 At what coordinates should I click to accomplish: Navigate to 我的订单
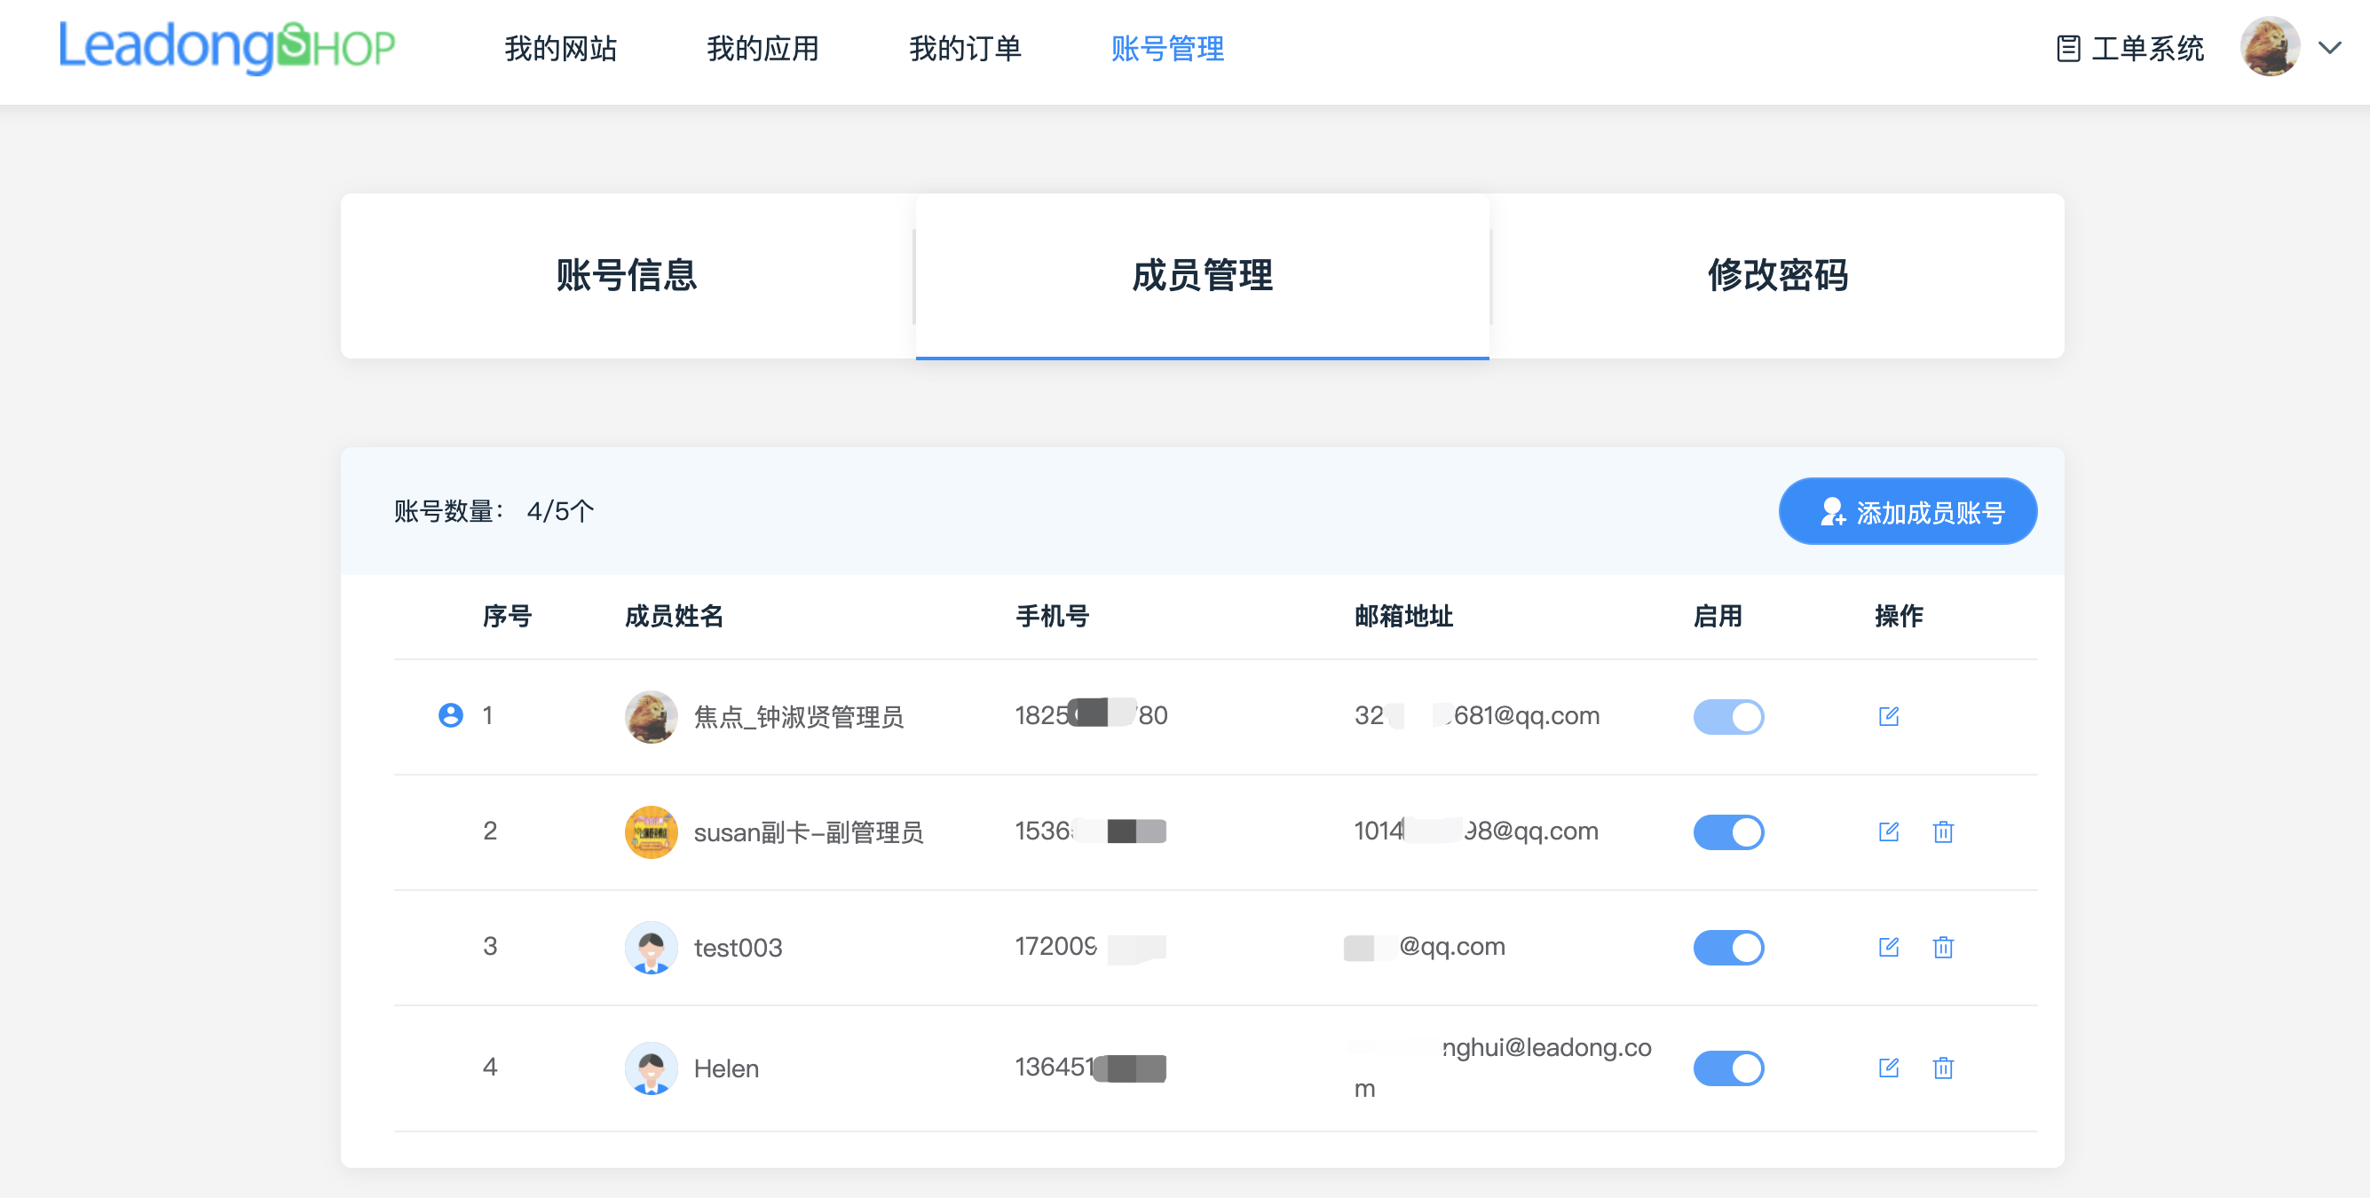click(965, 50)
